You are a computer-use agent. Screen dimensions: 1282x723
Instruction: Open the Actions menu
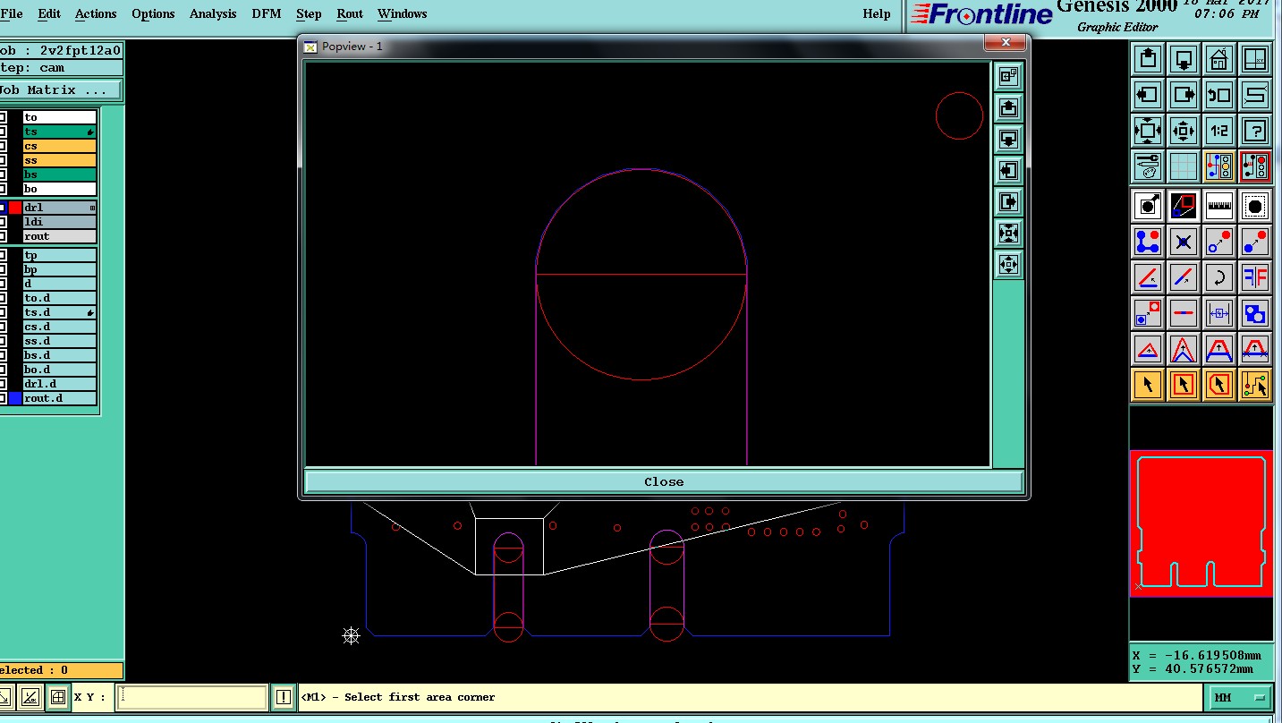pyautogui.click(x=96, y=13)
